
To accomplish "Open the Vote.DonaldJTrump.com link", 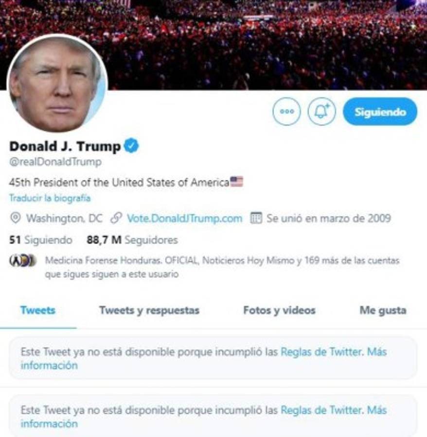I will tap(184, 218).
